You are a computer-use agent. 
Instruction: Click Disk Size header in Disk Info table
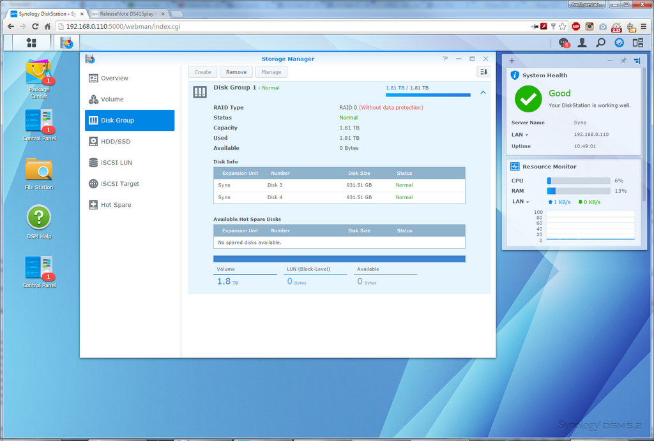[x=359, y=173]
